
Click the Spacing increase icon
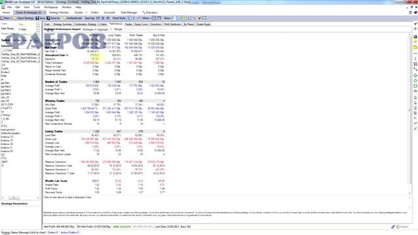98,18
